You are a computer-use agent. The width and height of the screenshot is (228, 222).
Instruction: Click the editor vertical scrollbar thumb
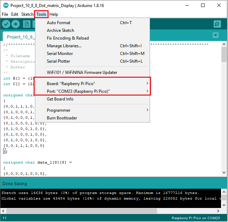224,54
